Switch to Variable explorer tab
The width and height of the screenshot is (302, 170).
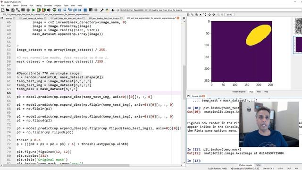tap(239, 92)
